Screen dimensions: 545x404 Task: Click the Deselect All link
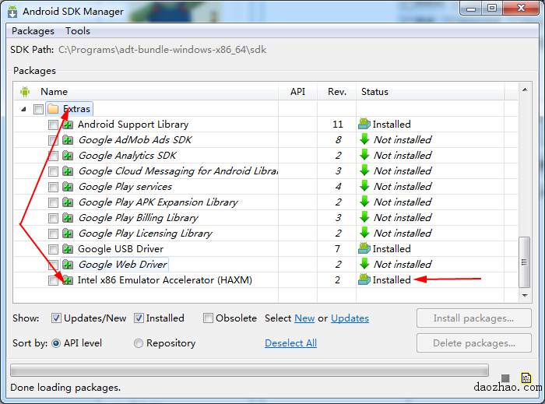[x=290, y=343]
